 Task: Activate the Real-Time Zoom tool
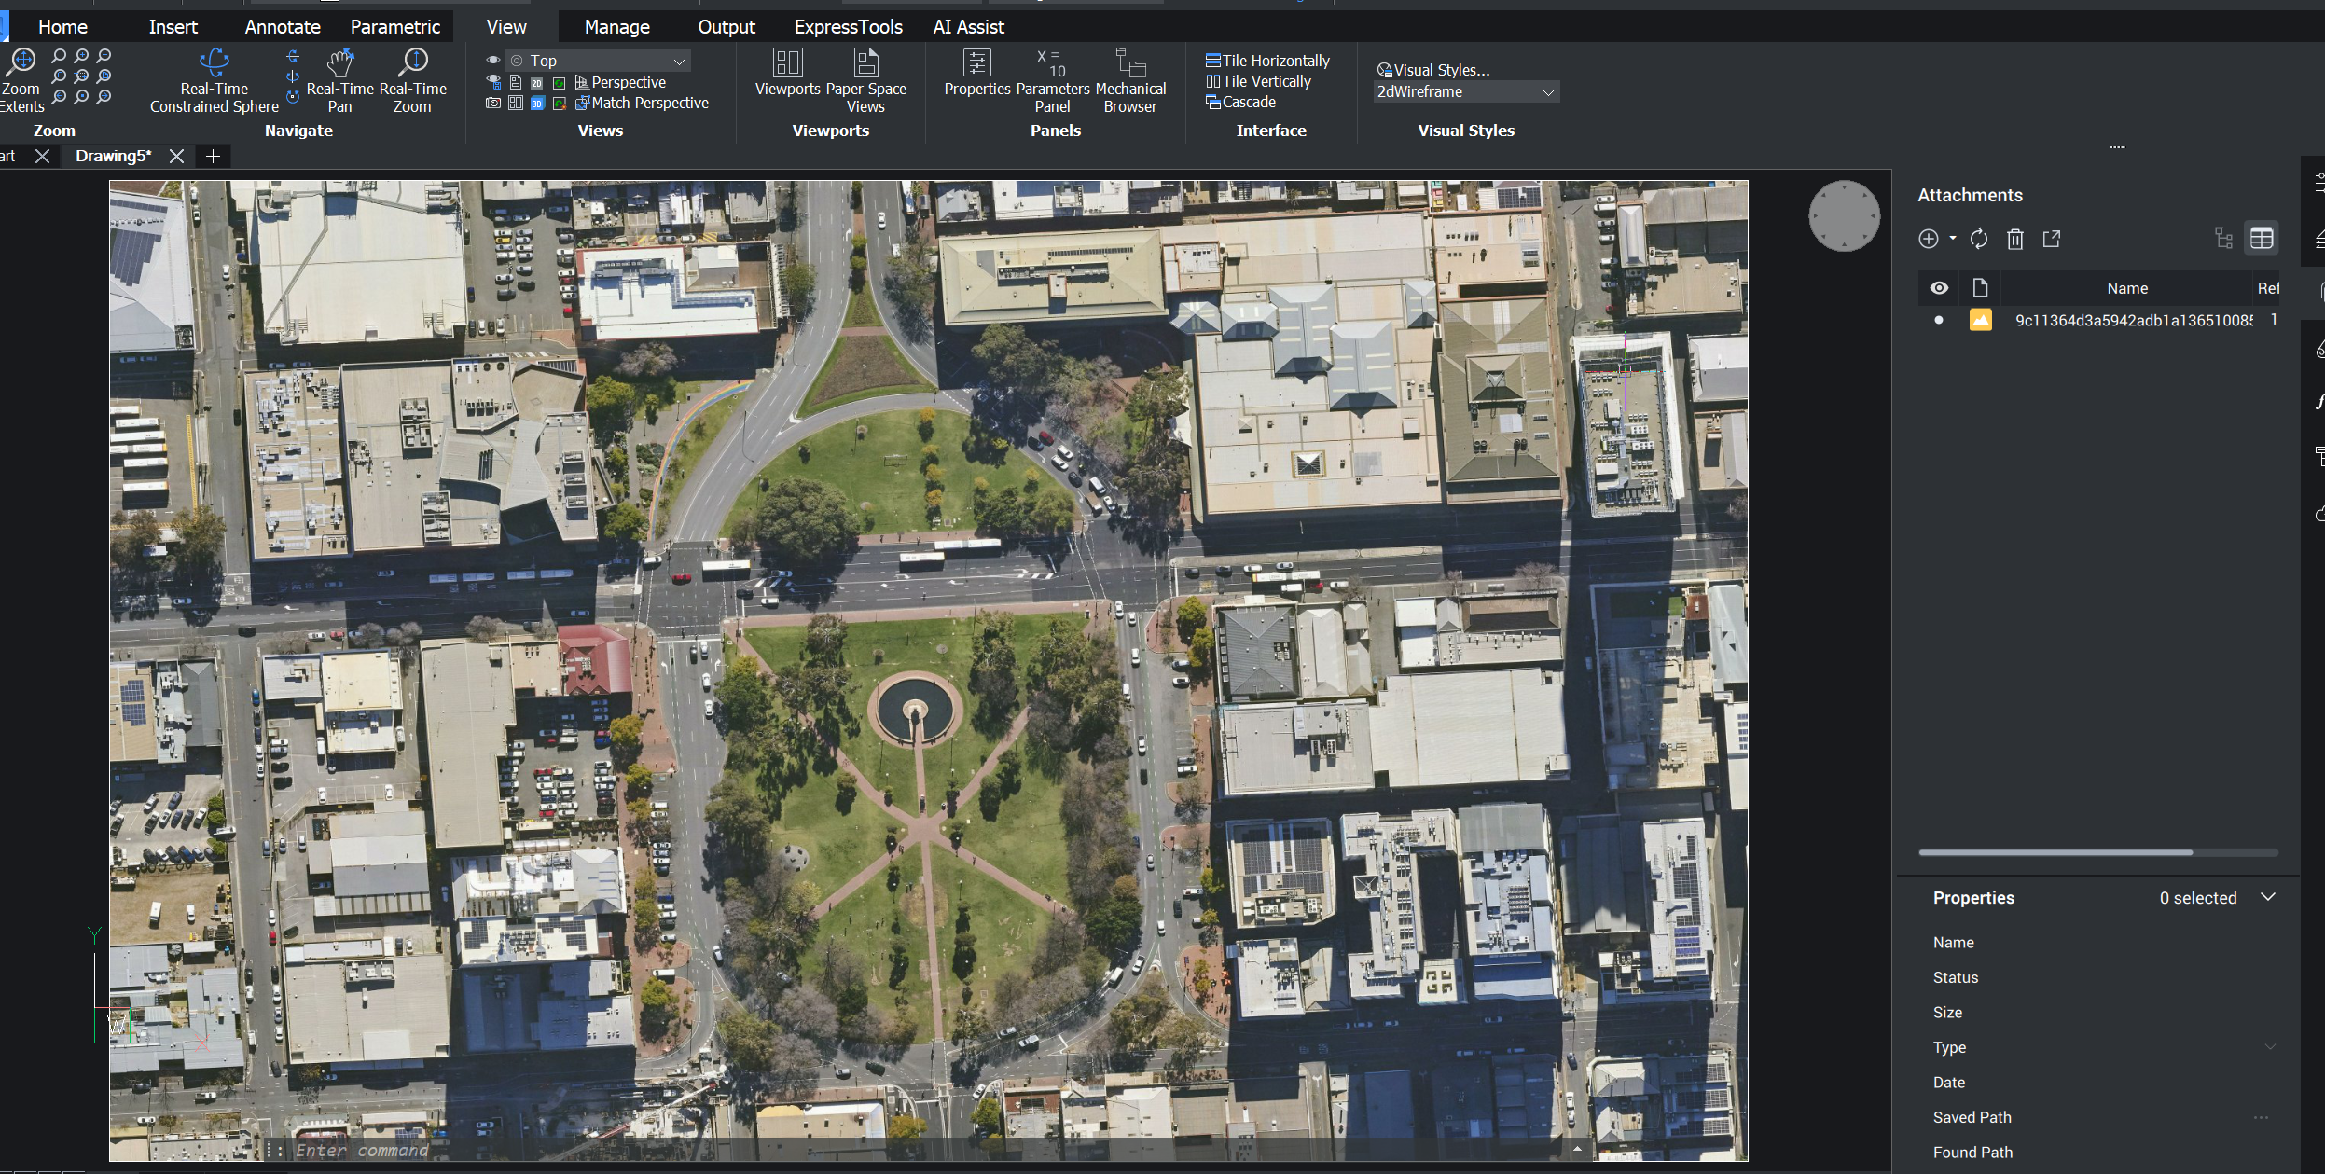coord(413,80)
